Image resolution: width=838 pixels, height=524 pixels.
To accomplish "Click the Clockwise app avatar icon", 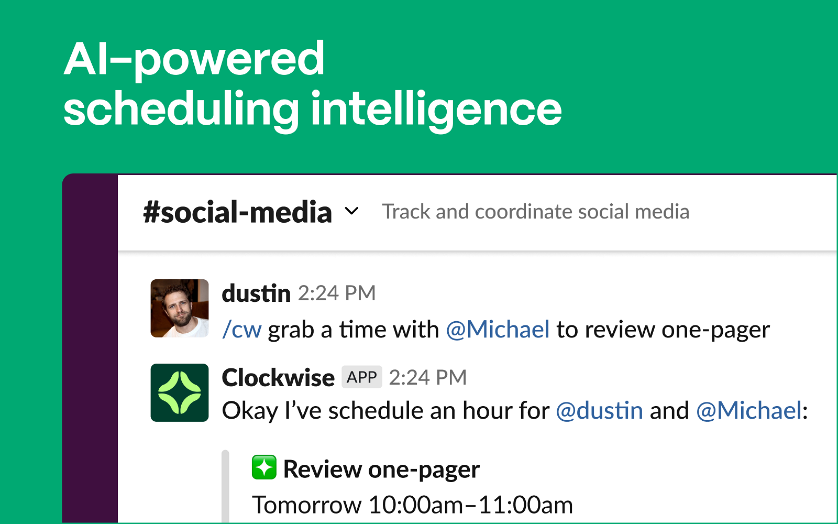I will point(180,392).
